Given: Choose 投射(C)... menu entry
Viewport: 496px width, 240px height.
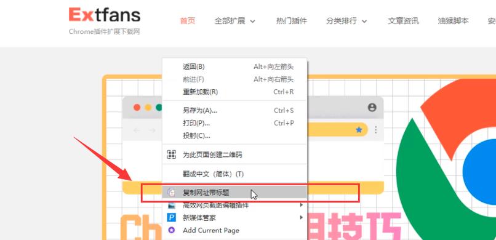Looking at the screenshot, I should click(x=234, y=135).
